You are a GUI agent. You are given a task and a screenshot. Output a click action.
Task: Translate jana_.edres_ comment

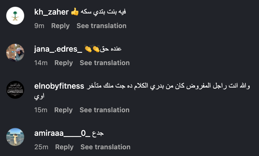click(105, 63)
